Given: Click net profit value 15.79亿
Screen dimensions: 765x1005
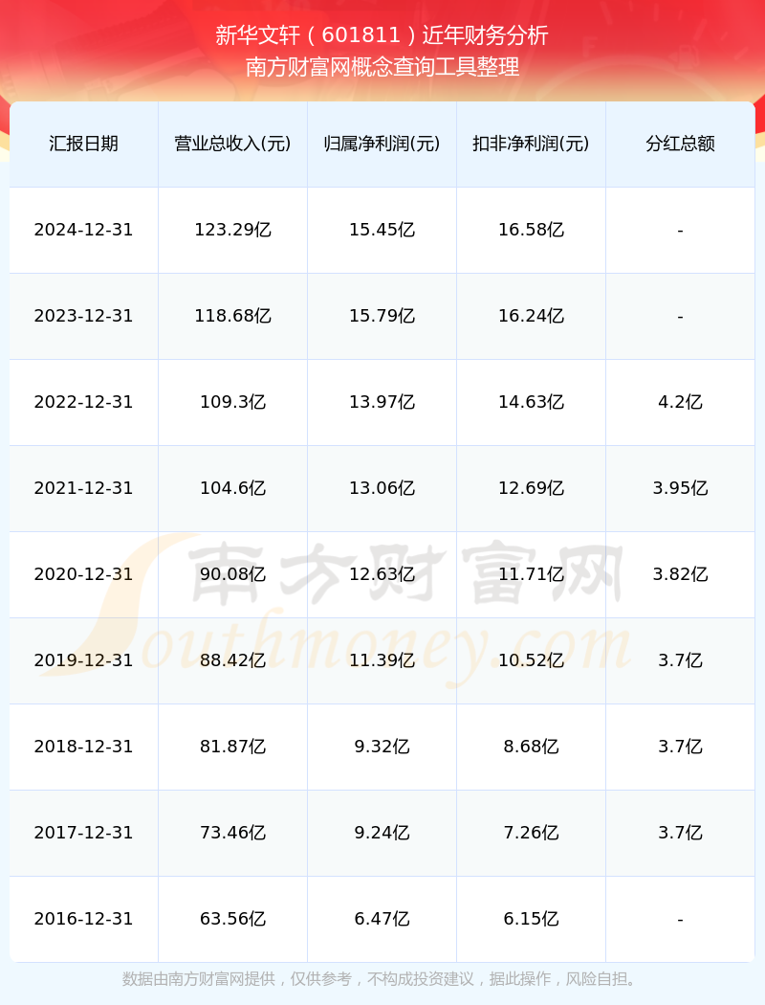Looking at the screenshot, I should click(382, 316).
